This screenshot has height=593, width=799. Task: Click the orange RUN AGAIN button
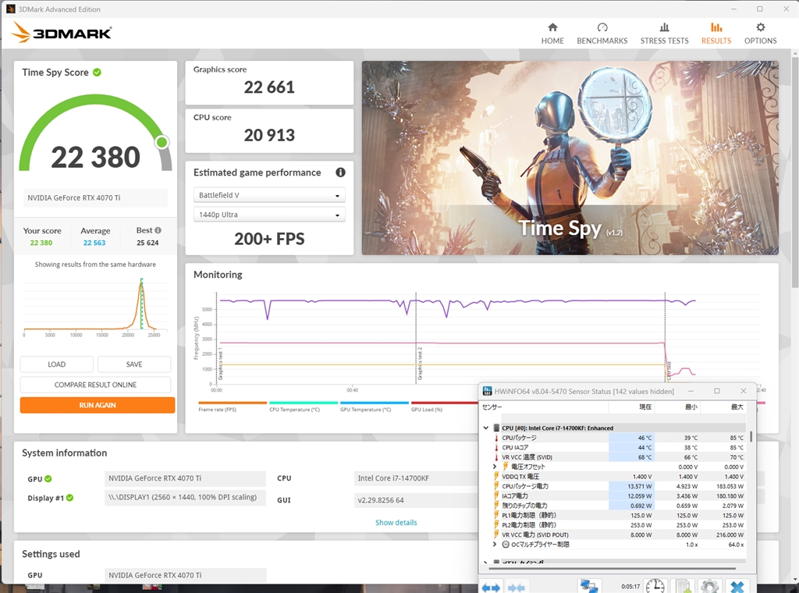point(98,405)
